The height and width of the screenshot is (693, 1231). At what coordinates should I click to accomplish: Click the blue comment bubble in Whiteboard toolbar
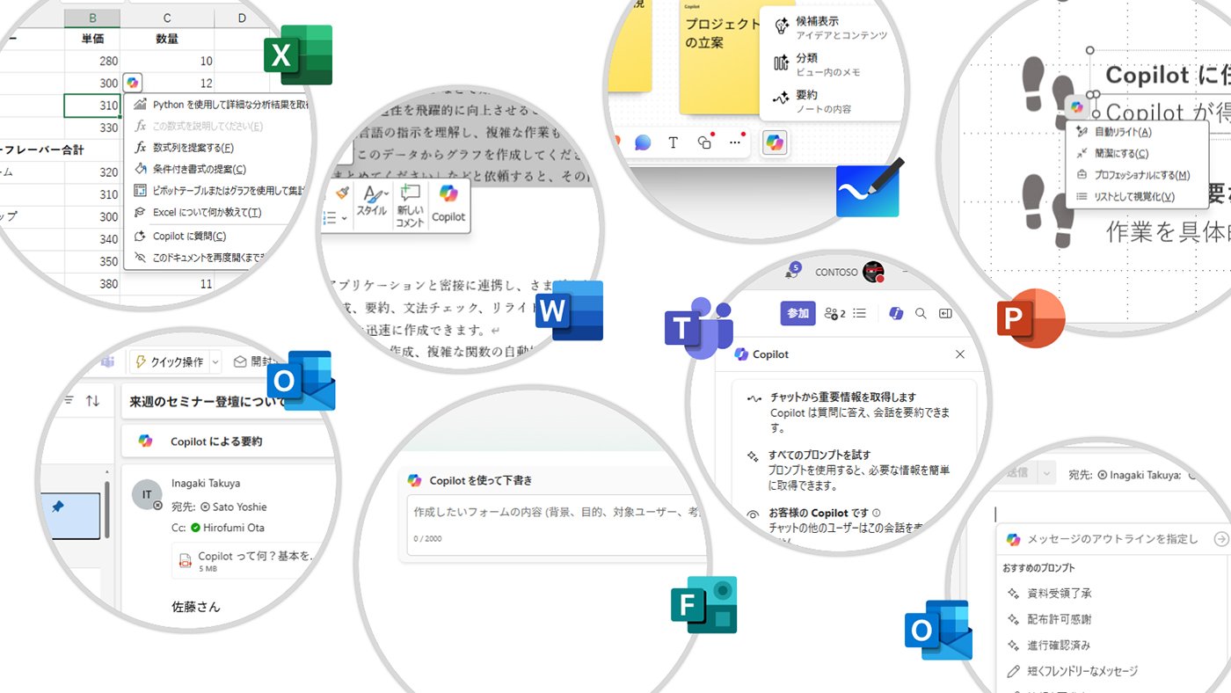(643, 142)
